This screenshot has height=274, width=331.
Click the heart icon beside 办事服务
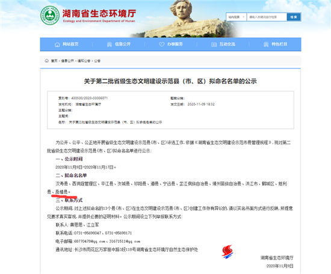162,44
